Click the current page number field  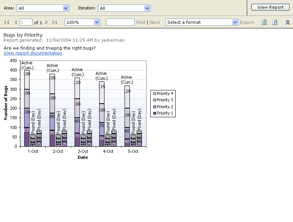[26, 22]
